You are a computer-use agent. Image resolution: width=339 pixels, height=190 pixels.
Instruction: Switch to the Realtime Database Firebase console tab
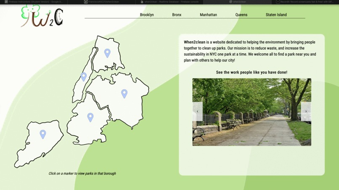tap(169, 2)
